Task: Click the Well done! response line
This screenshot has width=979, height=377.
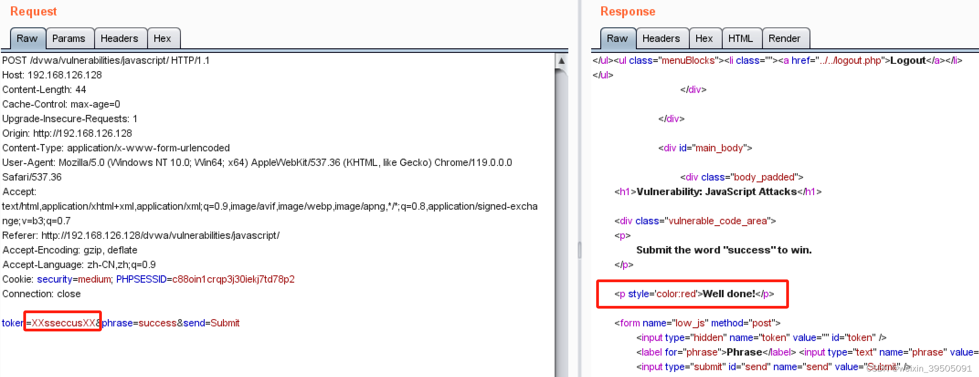Action: click(x=694, y=294)
